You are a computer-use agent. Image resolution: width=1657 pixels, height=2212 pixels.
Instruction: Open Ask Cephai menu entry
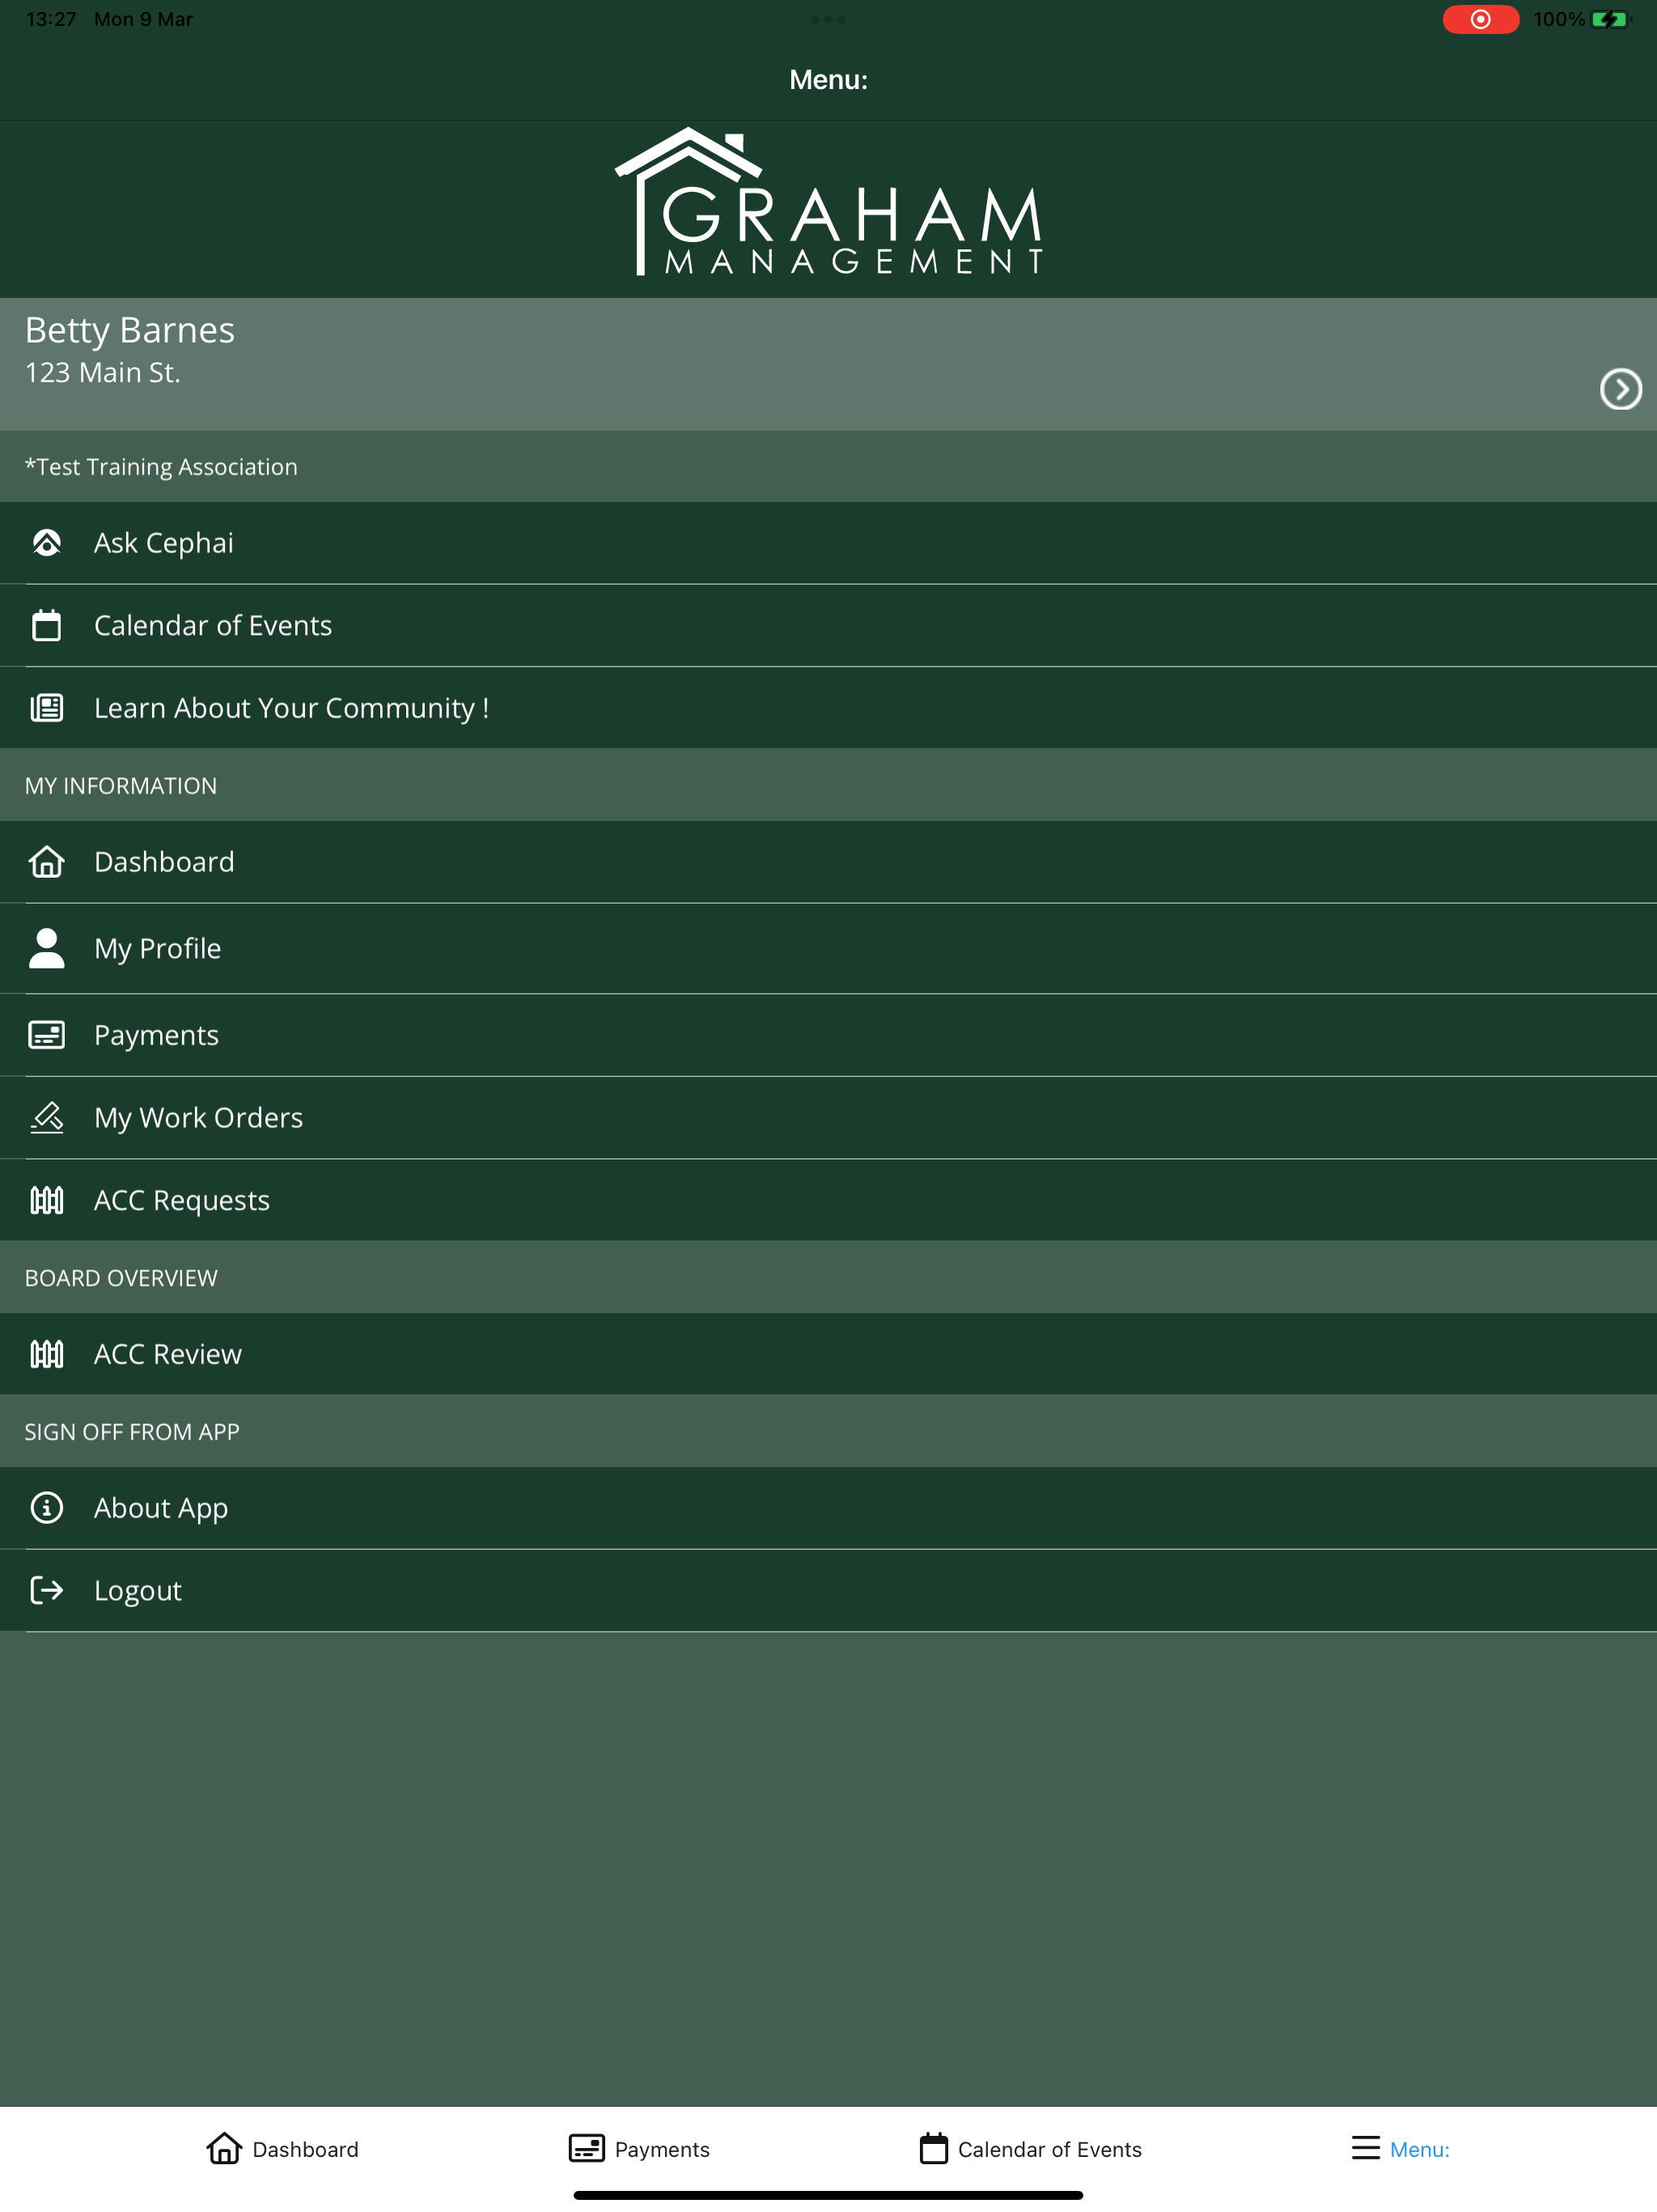[828, 543]
